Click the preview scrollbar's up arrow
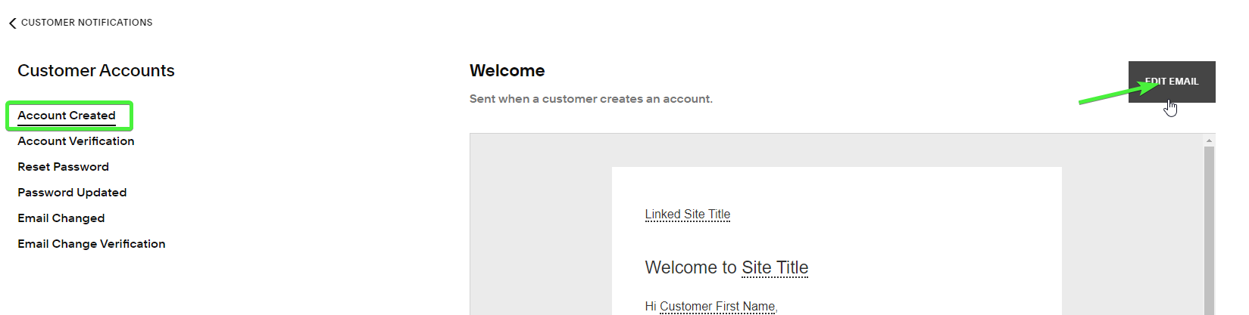The width and height of the screenshot is (1249, 315). (1209, 140)
